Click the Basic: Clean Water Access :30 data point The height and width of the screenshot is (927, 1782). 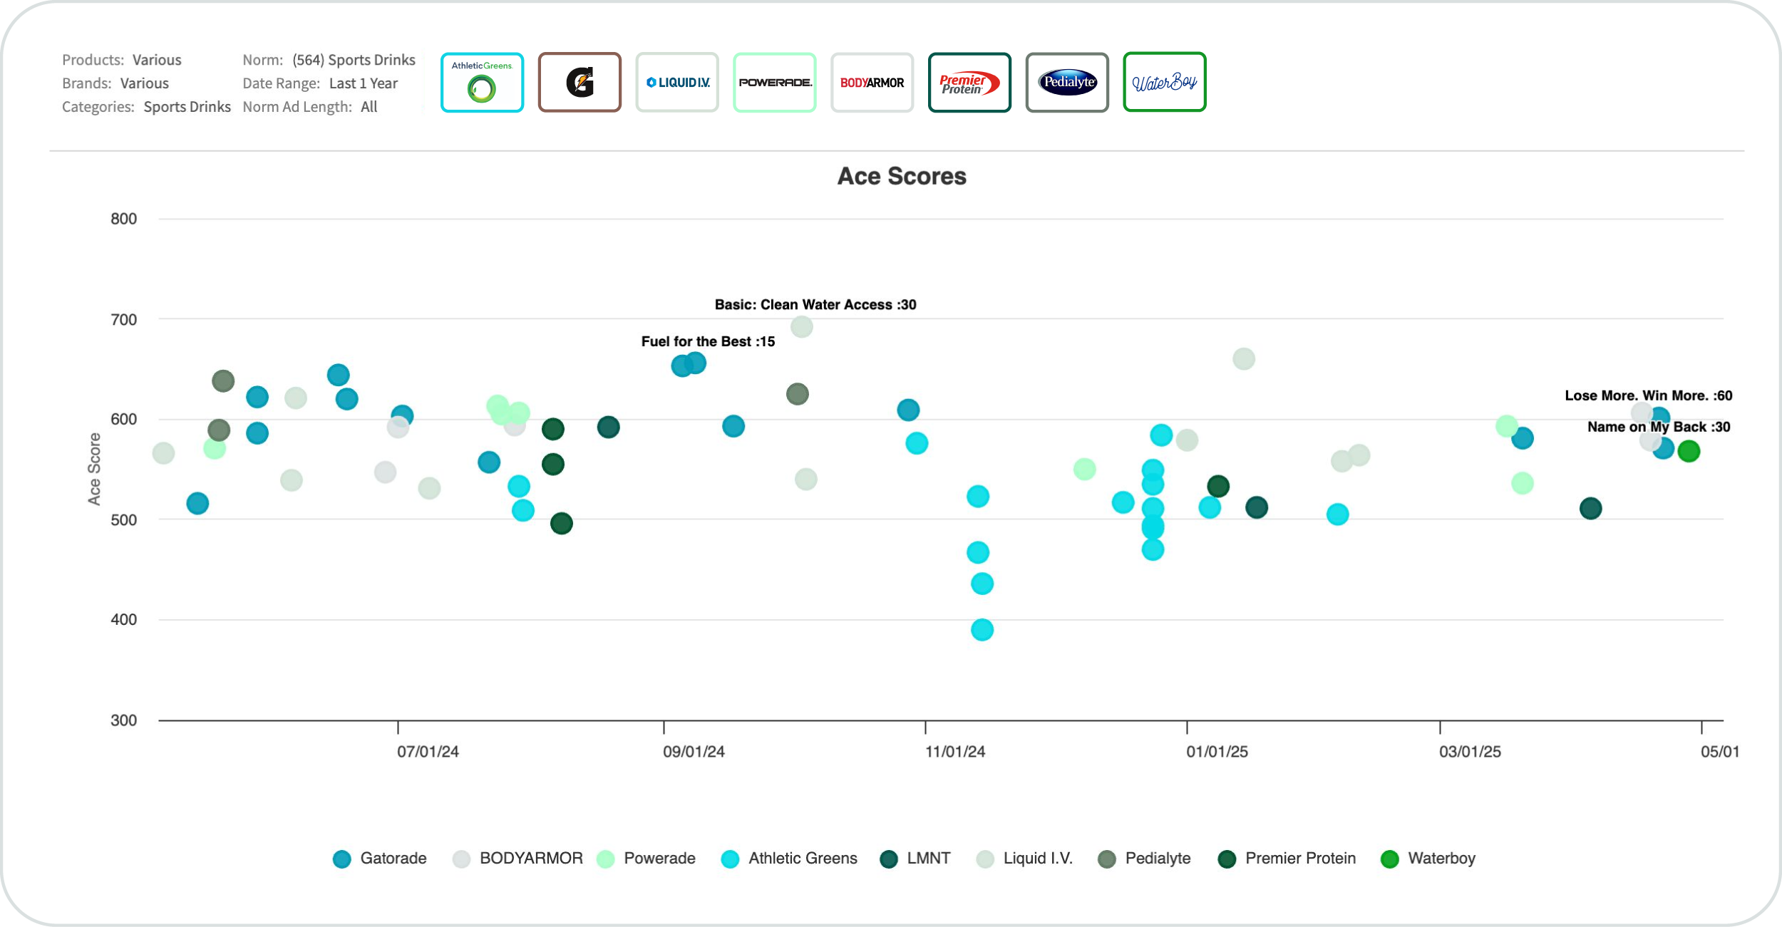(802, 327)
